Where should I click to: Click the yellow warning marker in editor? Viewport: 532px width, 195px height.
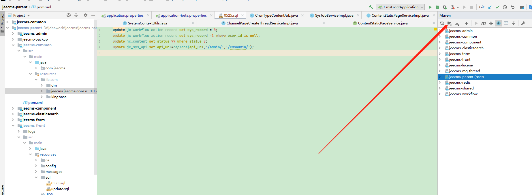435,29
